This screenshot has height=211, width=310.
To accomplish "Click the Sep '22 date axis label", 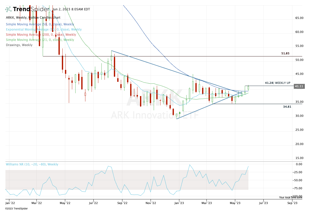I will 122,203.
